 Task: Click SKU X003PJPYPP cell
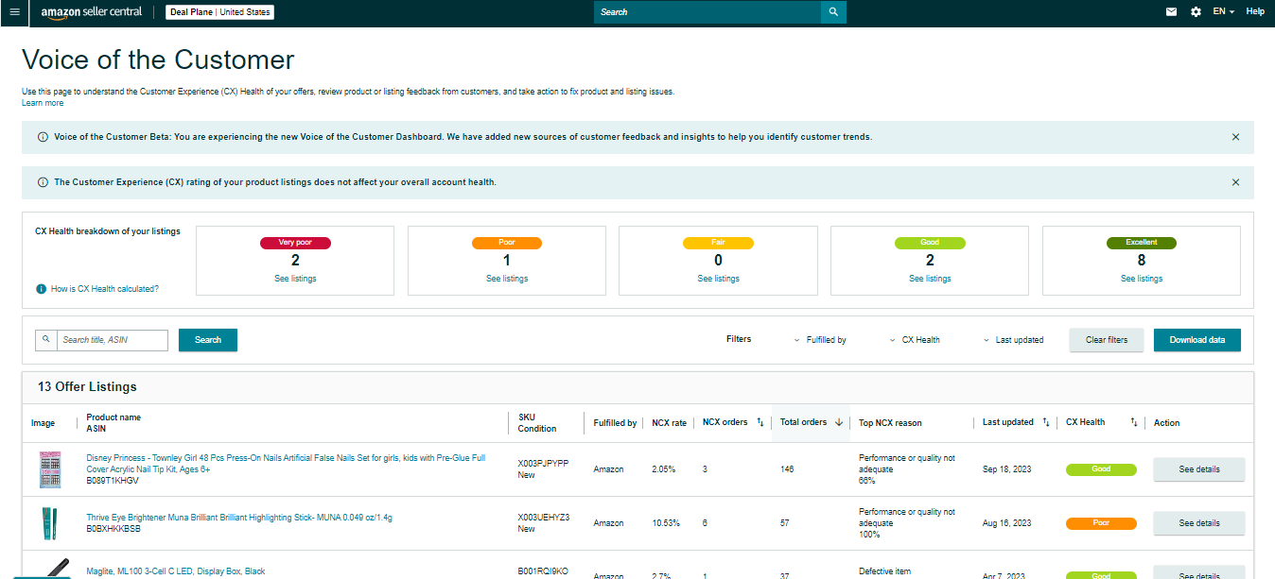543,464
